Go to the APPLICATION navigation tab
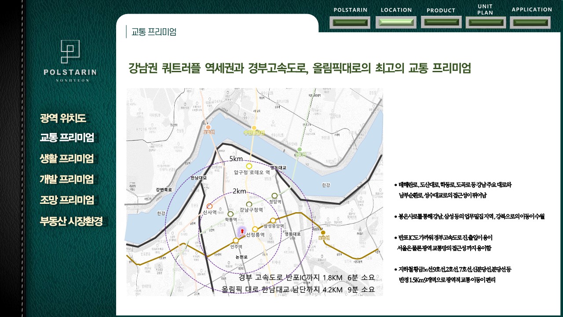This screenshot has width=563, height=317. [x=530, y=22]
